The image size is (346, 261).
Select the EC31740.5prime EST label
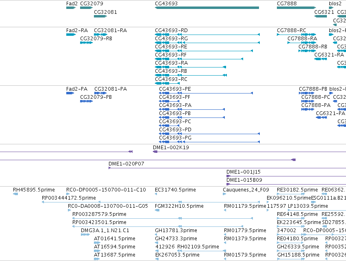pos(175,190)
